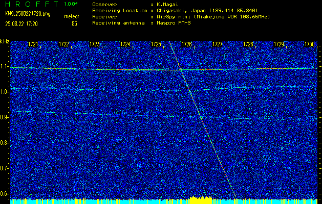Click the antenna text Maspro FM-3
This screenshot has width=322, height=204.
(x=174, y=23)
